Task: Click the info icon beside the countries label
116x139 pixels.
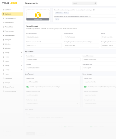Action: [x=94, y=10]
